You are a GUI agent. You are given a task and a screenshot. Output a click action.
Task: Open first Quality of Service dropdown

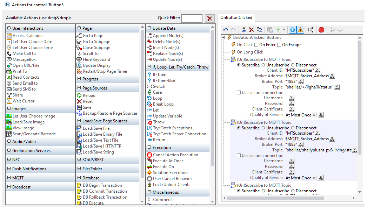(314, 115)
